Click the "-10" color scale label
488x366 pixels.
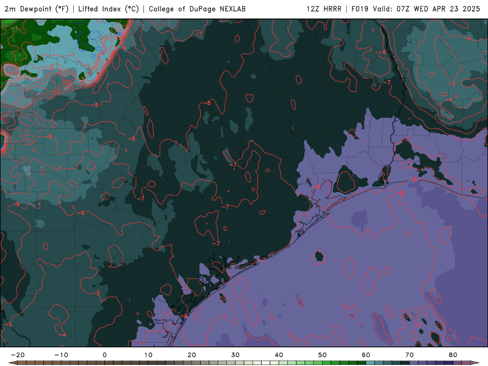pos(61,355)
